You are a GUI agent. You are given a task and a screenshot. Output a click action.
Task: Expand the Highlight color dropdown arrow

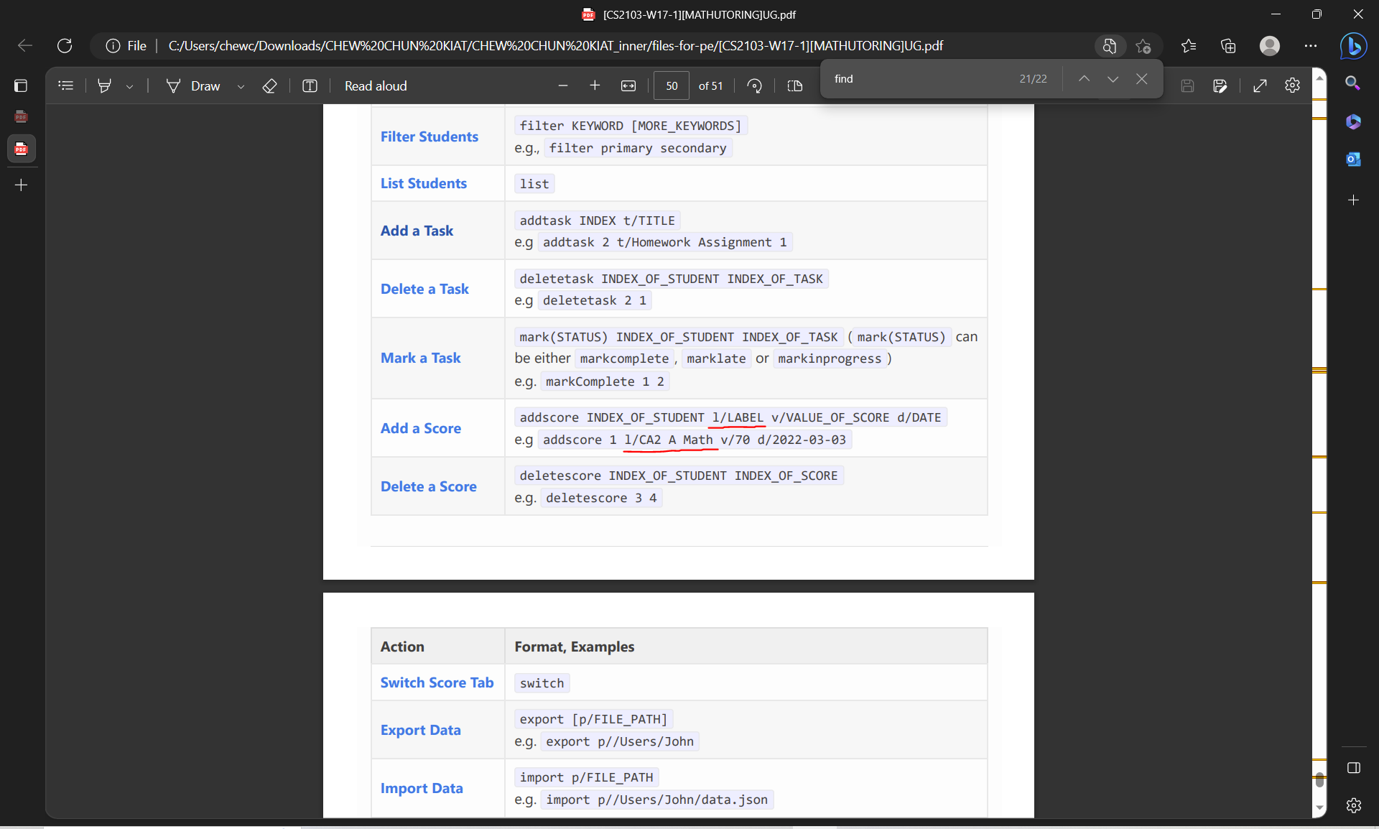tap(130, 86)
